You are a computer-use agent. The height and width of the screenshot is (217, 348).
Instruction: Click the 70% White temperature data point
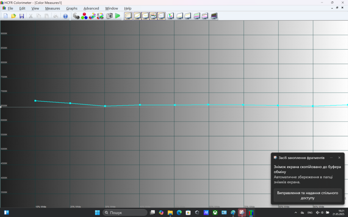tap(243, 105)
